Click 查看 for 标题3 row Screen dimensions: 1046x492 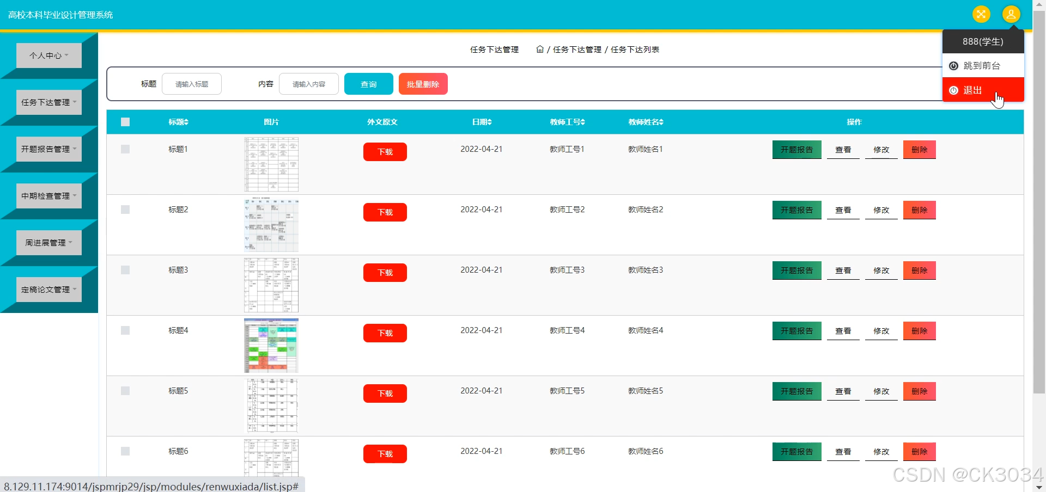(843, 270)
